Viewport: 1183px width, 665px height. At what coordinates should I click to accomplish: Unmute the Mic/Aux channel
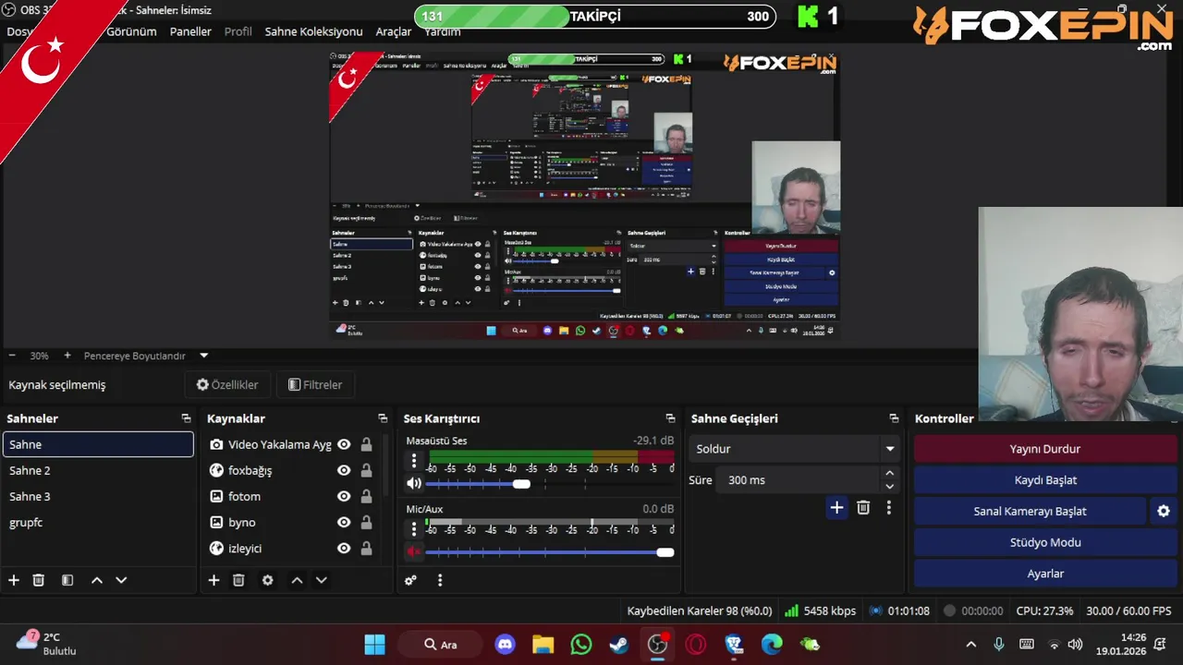(414, 551)
